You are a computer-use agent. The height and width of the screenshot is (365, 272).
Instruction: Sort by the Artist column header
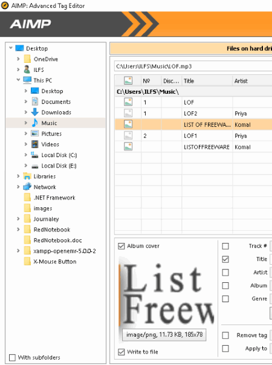(x=252, y=81)
